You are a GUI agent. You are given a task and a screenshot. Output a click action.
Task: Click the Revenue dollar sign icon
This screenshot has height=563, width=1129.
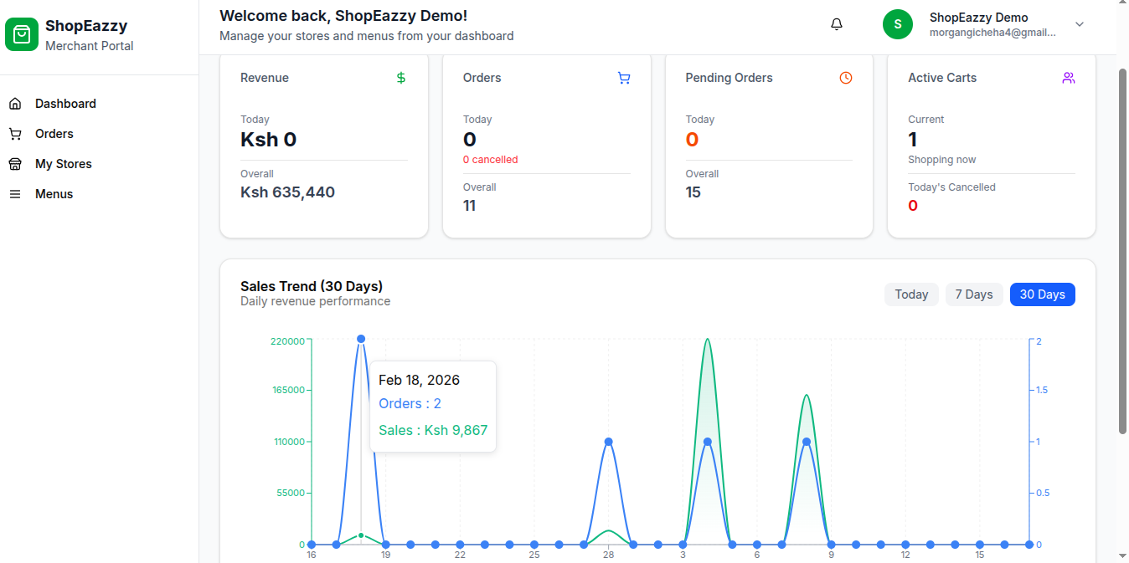pyautogui.click(x=401, y=78)
